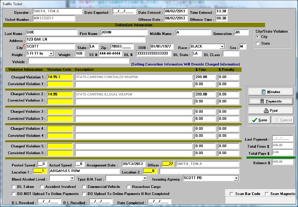The height and width of the screenshot is (207, 298).
Task: Click the Vehicle field
Action: (x=79, y=61)
